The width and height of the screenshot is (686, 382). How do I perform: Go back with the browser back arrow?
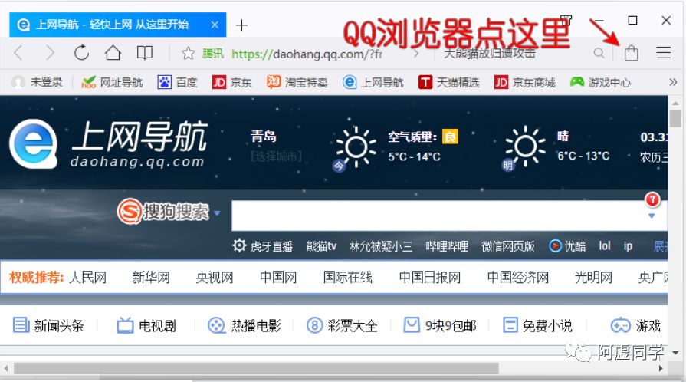click(18, 54)
